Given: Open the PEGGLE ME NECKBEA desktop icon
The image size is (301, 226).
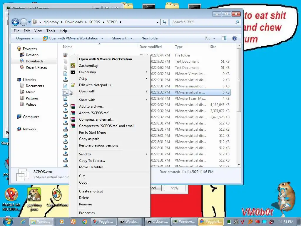Looking at the screenshot, I should point(11,199).
